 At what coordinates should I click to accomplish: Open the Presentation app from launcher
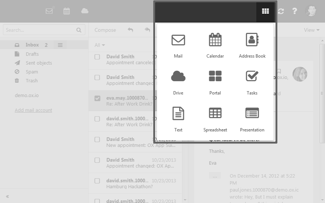pyautogui.click(x=252, y=120)
